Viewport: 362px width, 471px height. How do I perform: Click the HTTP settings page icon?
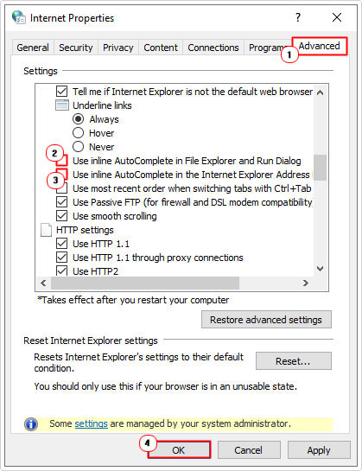(46, 230)
